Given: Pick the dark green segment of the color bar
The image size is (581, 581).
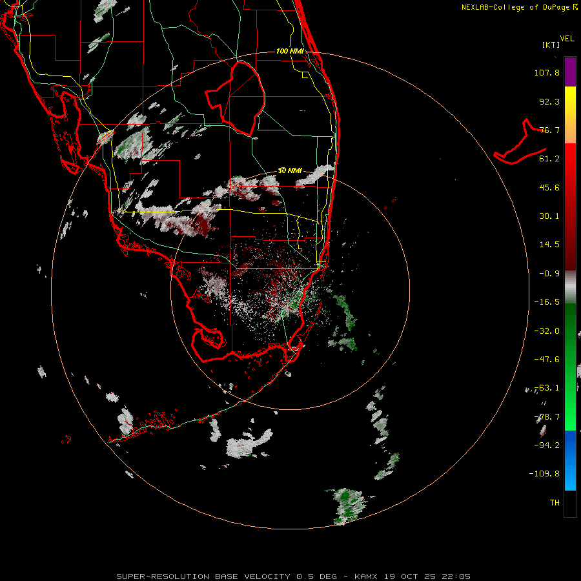Looking at the screenshot, I should tap(570, 334).
